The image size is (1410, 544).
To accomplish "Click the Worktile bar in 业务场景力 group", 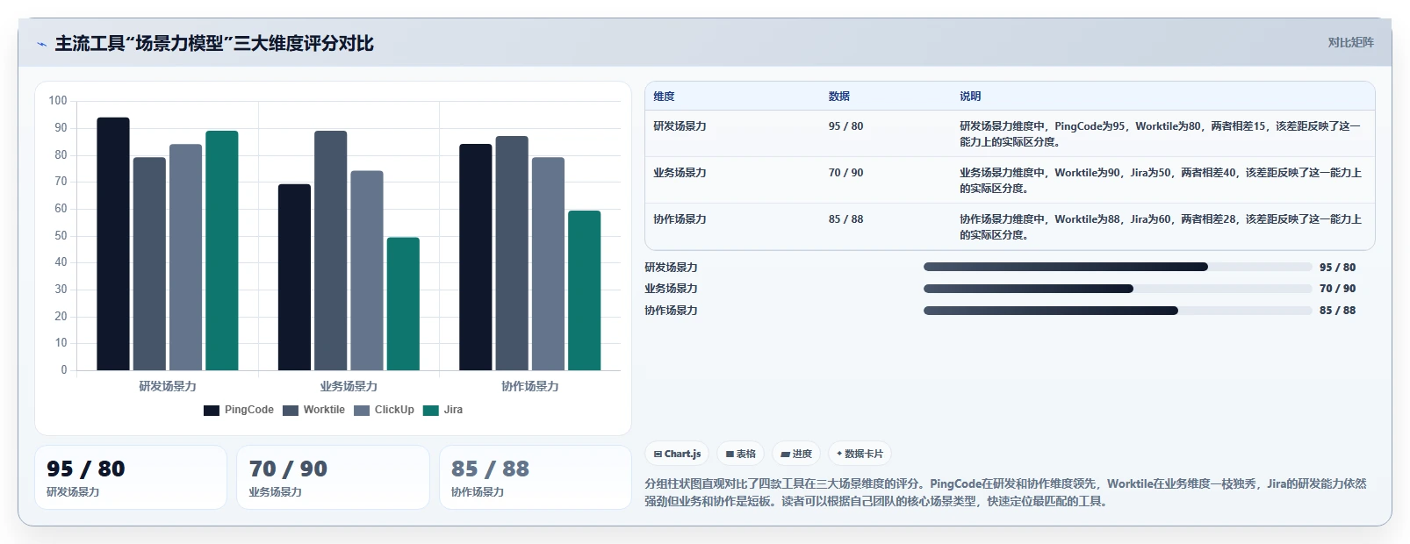I will 331,250.
